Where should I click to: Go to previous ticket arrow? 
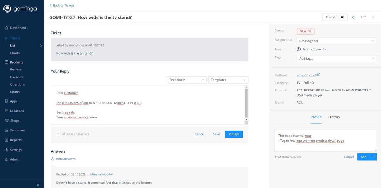pos(353,17)
